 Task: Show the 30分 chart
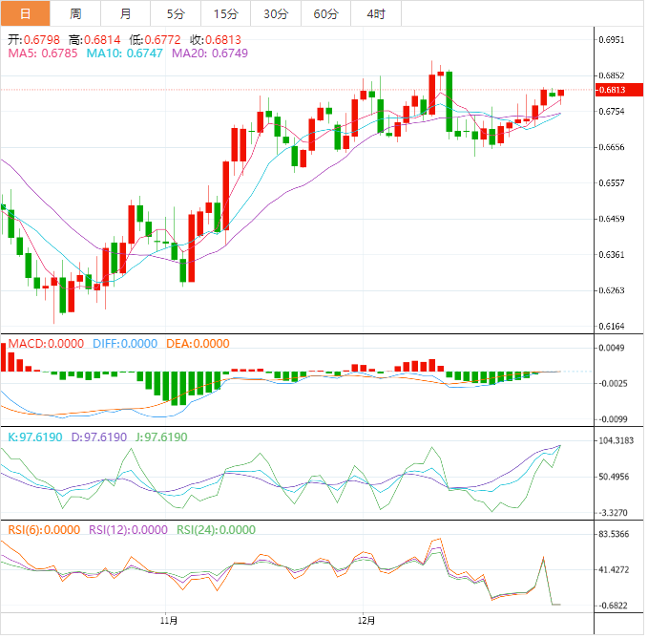[x=275, y=13]
